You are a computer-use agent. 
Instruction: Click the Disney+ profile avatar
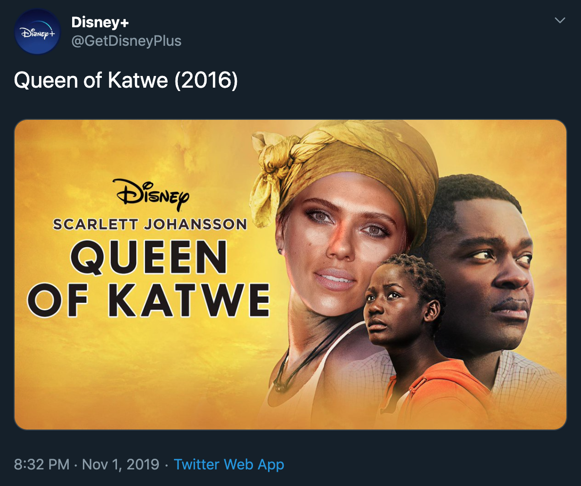coord(38,31)
